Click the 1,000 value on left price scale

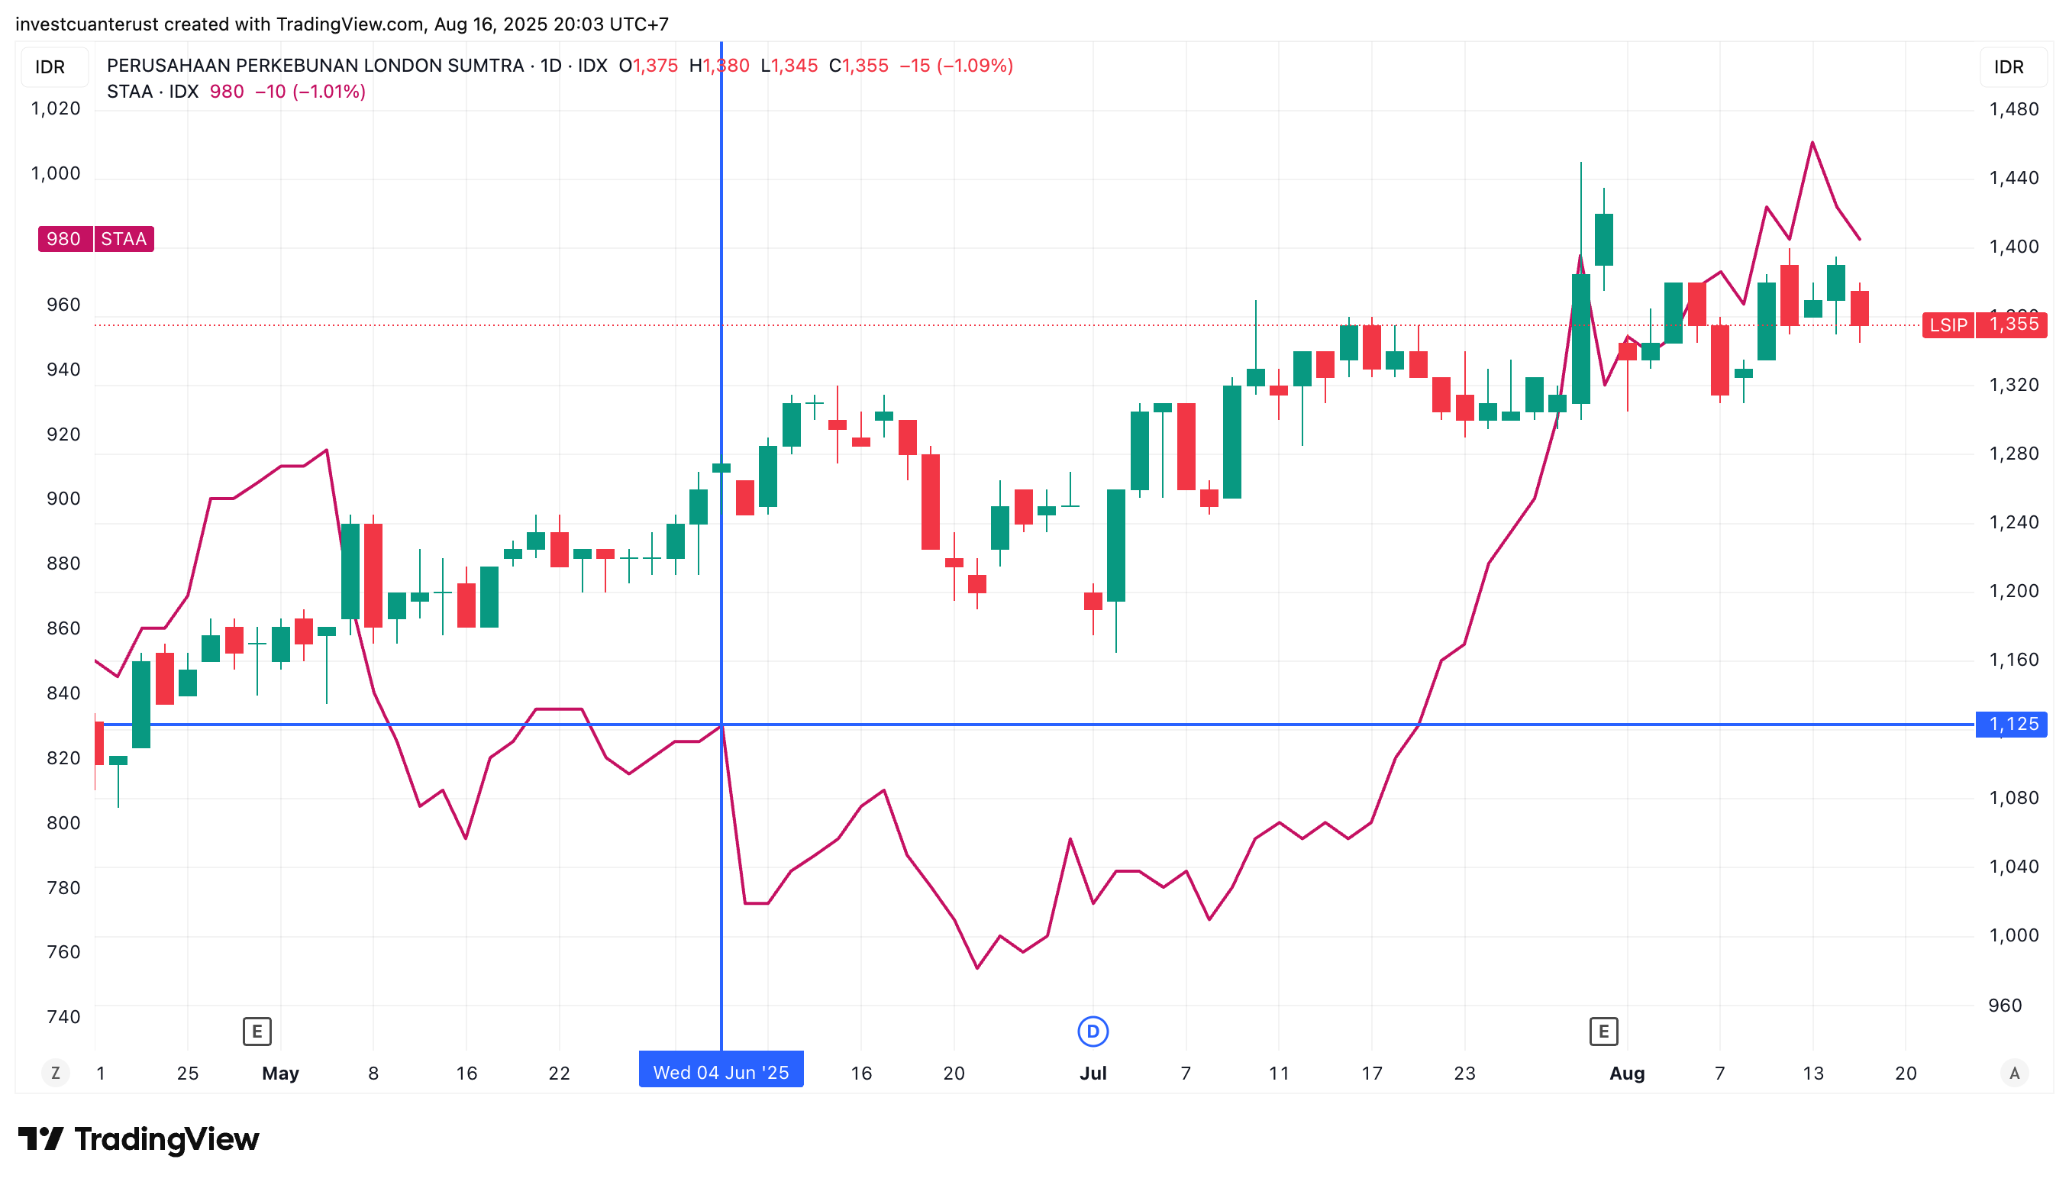point(55,173)
